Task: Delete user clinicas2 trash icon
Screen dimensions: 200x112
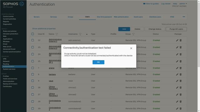Action: pyautogui.click(x=181, y=95)
